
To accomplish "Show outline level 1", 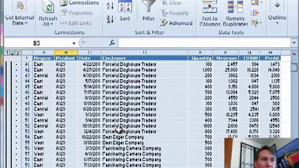I will 7,53.
